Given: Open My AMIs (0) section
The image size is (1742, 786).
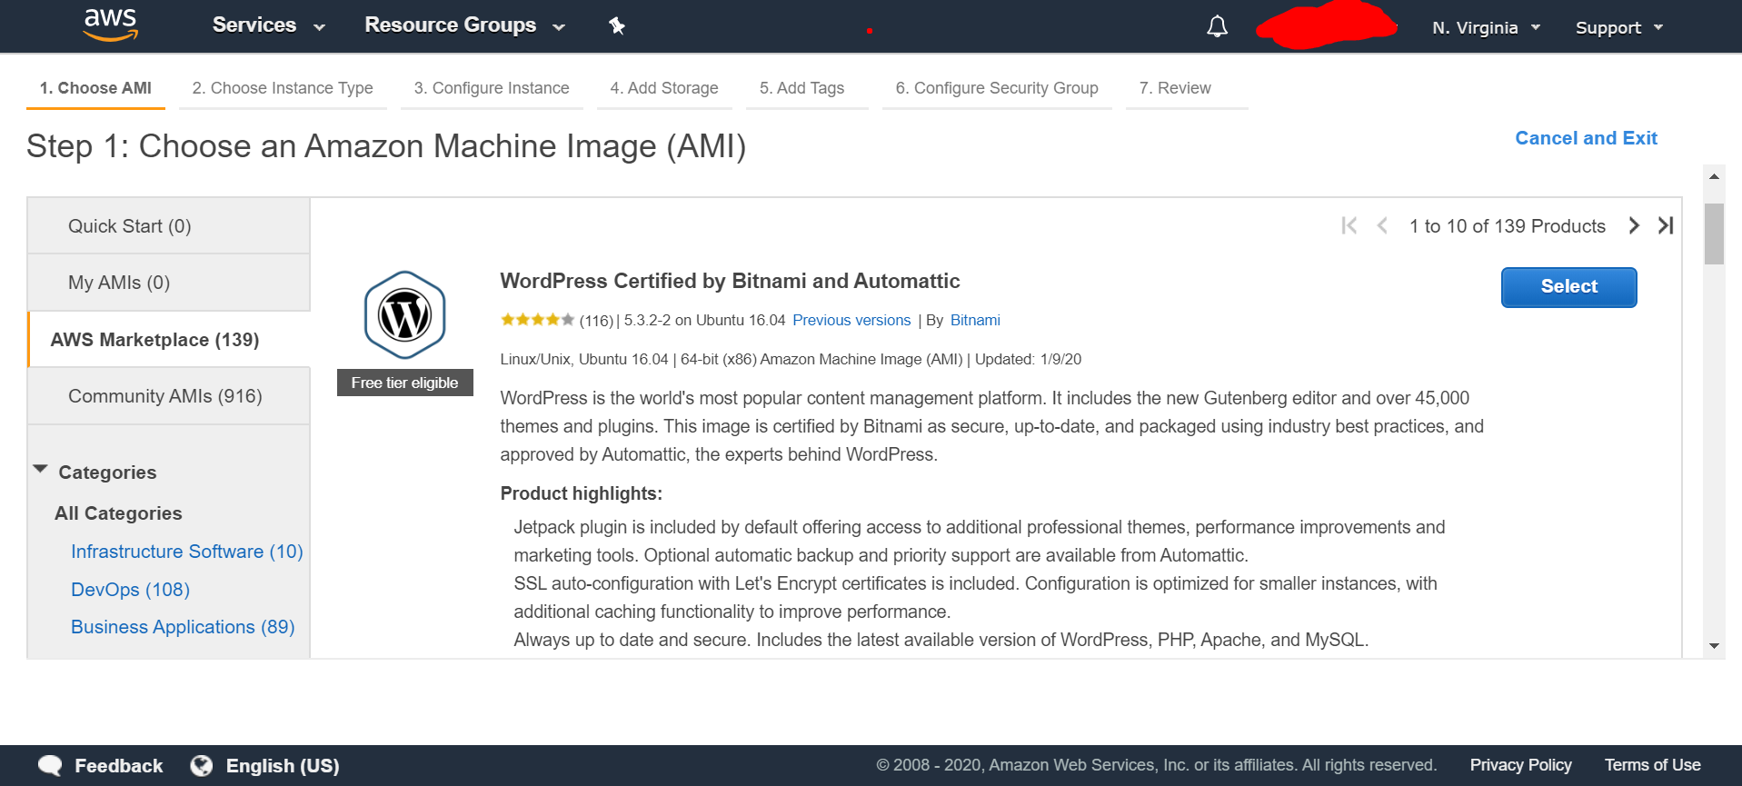Looking at the screenshot, I should 169,283.
